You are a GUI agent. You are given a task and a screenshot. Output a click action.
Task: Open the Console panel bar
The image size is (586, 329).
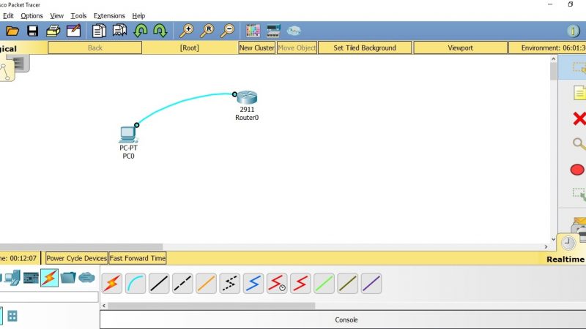[x=346, y=319]
